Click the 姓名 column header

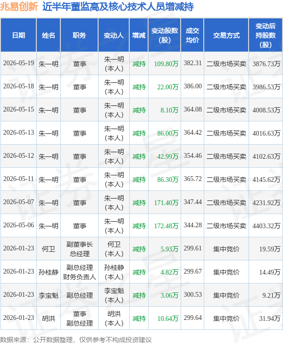(49, 35)
